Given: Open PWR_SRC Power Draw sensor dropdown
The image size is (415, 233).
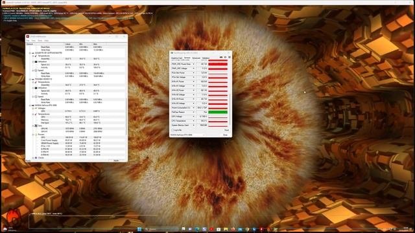Looking at the screenshot, I should pyautogui.click(x=193, y=64).
